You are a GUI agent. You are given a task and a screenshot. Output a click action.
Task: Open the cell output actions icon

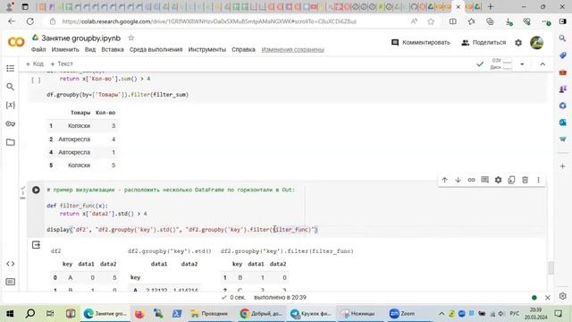(x=36, y=244)
